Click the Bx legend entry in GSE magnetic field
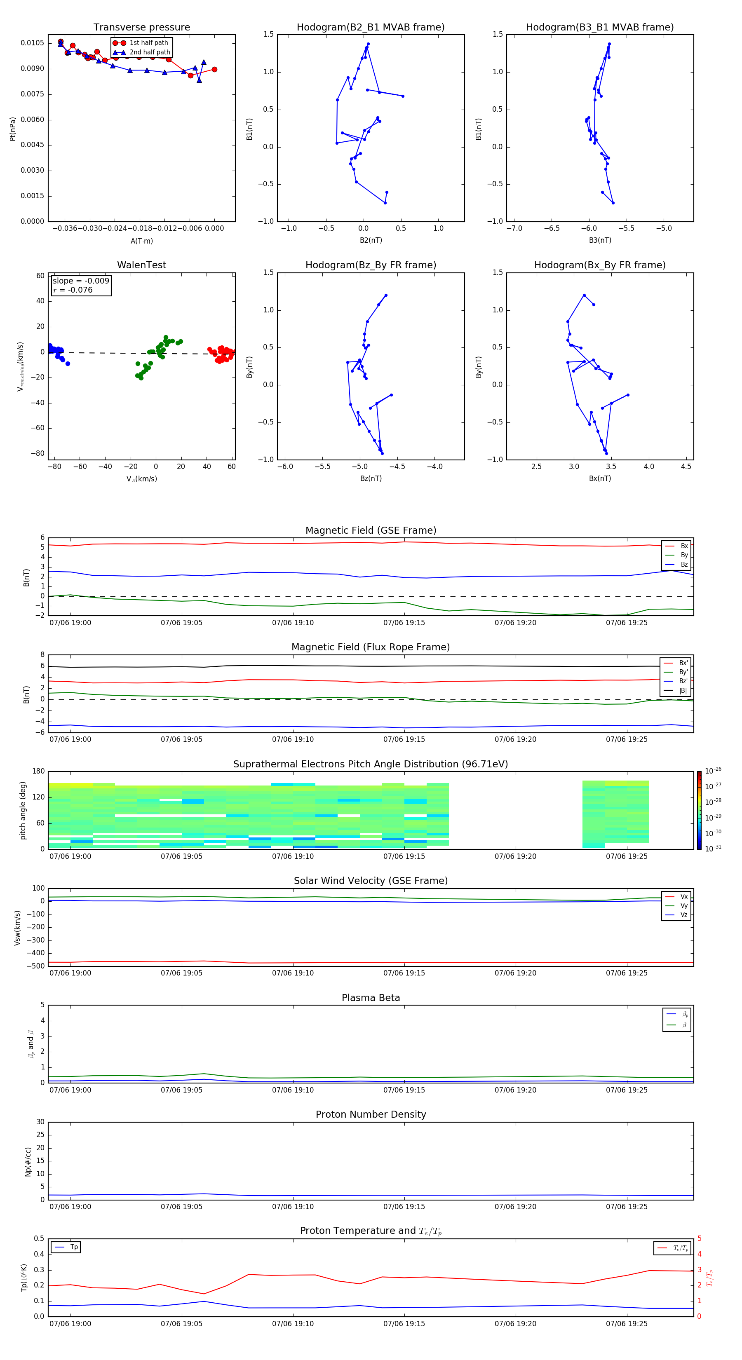The height and width of the screenshot is (1360, 742). [676, 546]
